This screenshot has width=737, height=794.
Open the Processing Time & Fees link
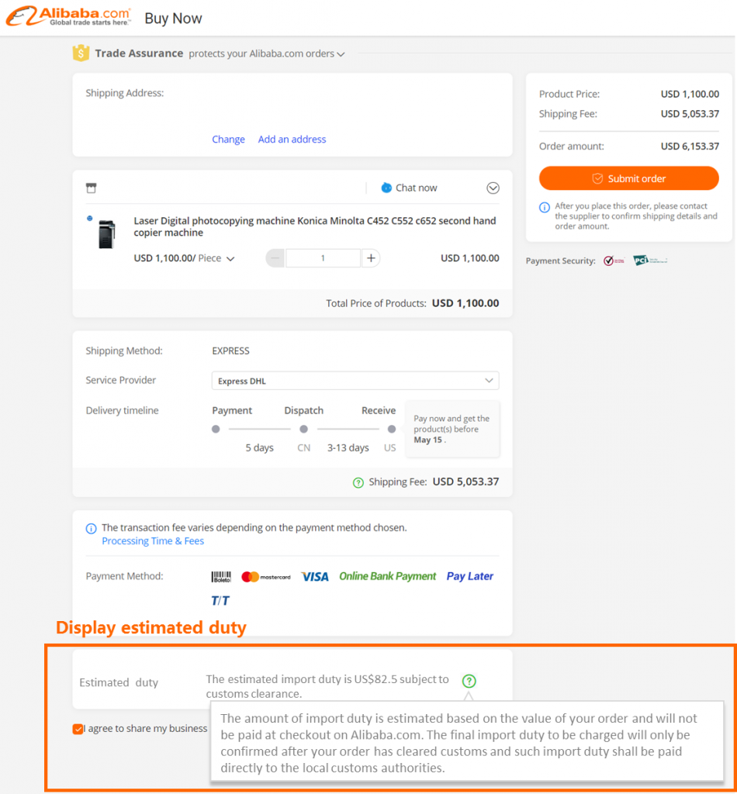[x=152, y=540]
